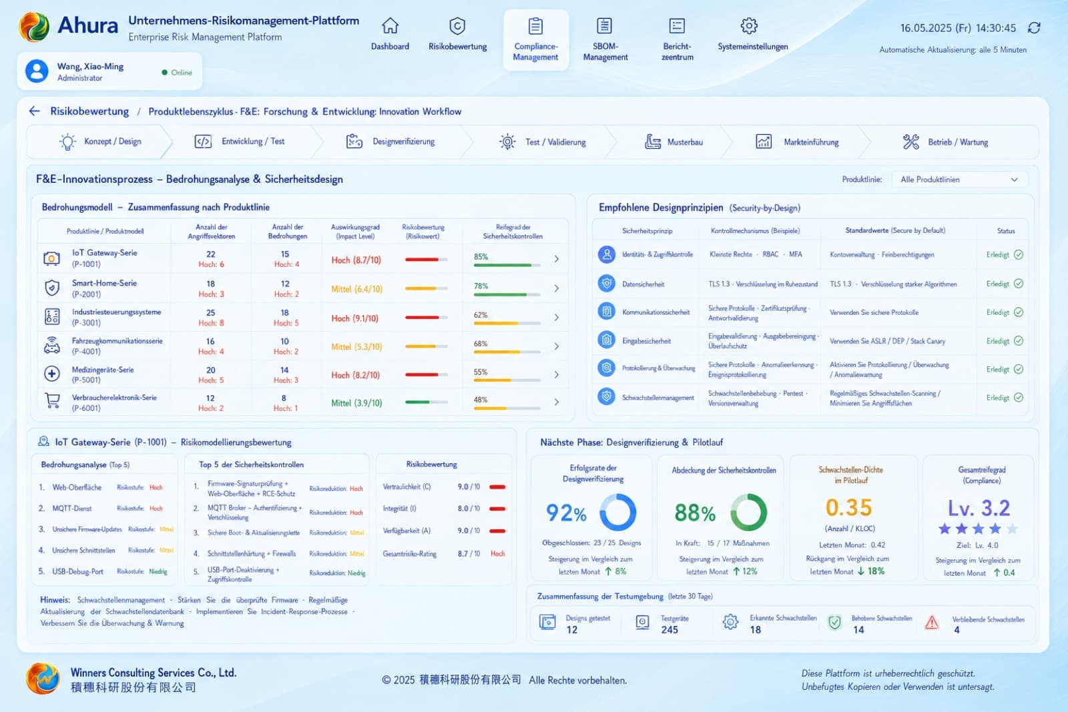Click the Smart-Home-Serie shield icon

point(51,288)
